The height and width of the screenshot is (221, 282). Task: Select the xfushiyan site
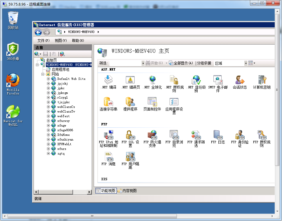(65, 139)
